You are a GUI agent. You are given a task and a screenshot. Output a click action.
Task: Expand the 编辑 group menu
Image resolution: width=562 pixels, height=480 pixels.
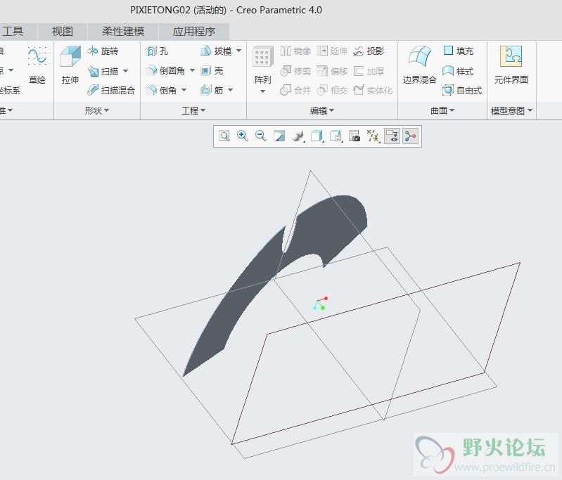coord(322,110)
